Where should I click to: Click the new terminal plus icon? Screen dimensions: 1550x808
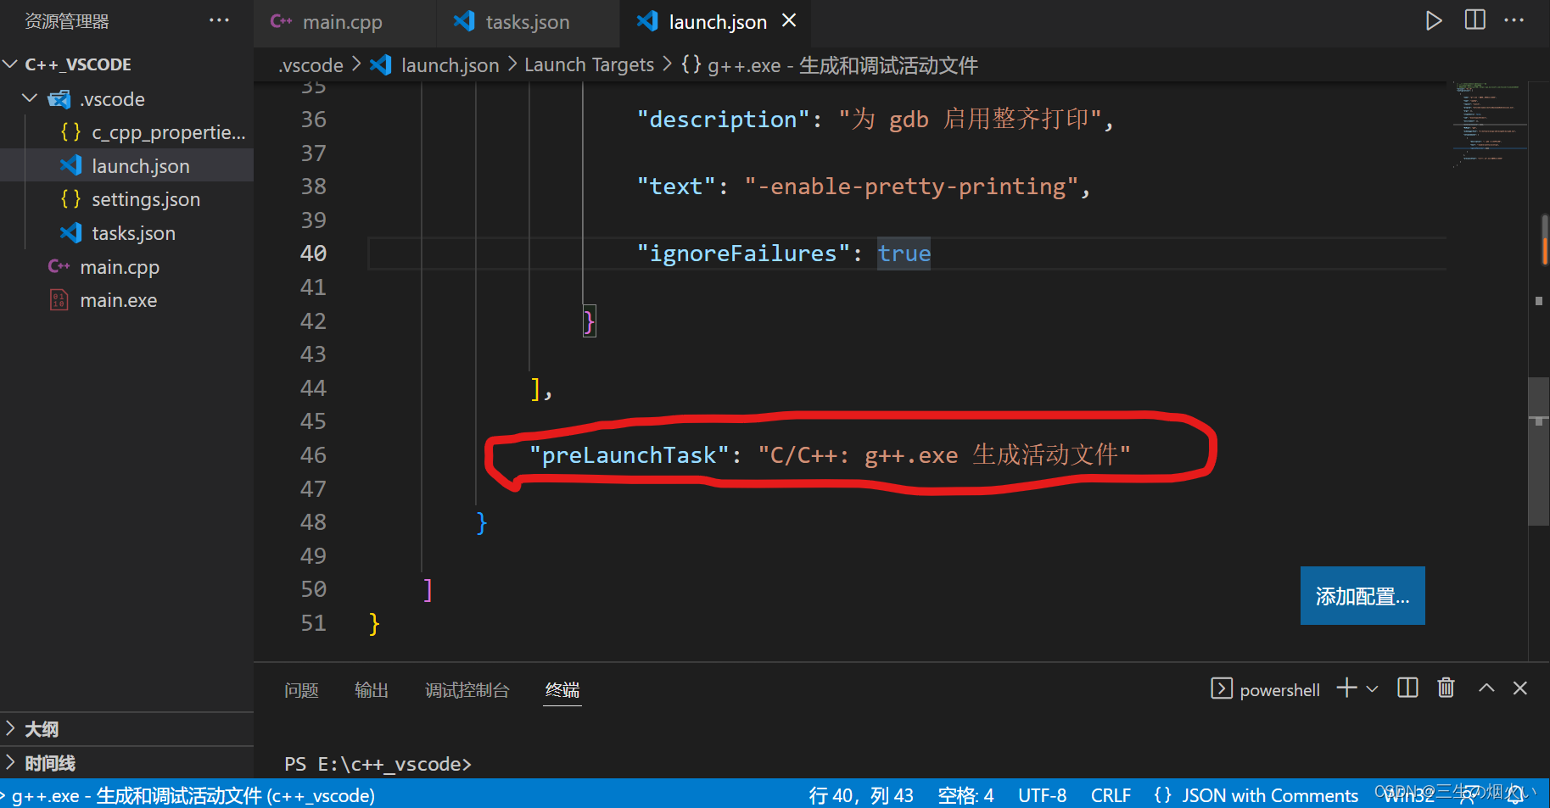1345,688
